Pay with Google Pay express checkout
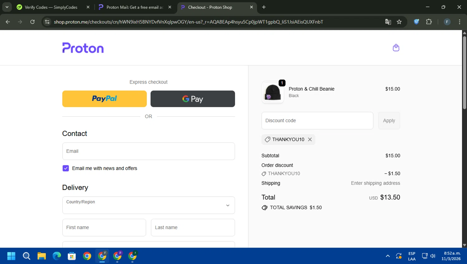Viewport: 467px width, 264px height. (x=193, y=99)
